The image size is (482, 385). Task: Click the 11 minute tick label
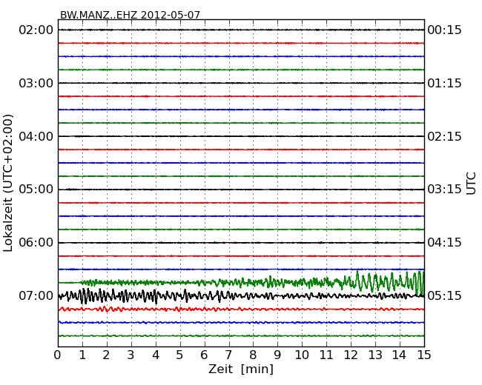tap(326, 355)
